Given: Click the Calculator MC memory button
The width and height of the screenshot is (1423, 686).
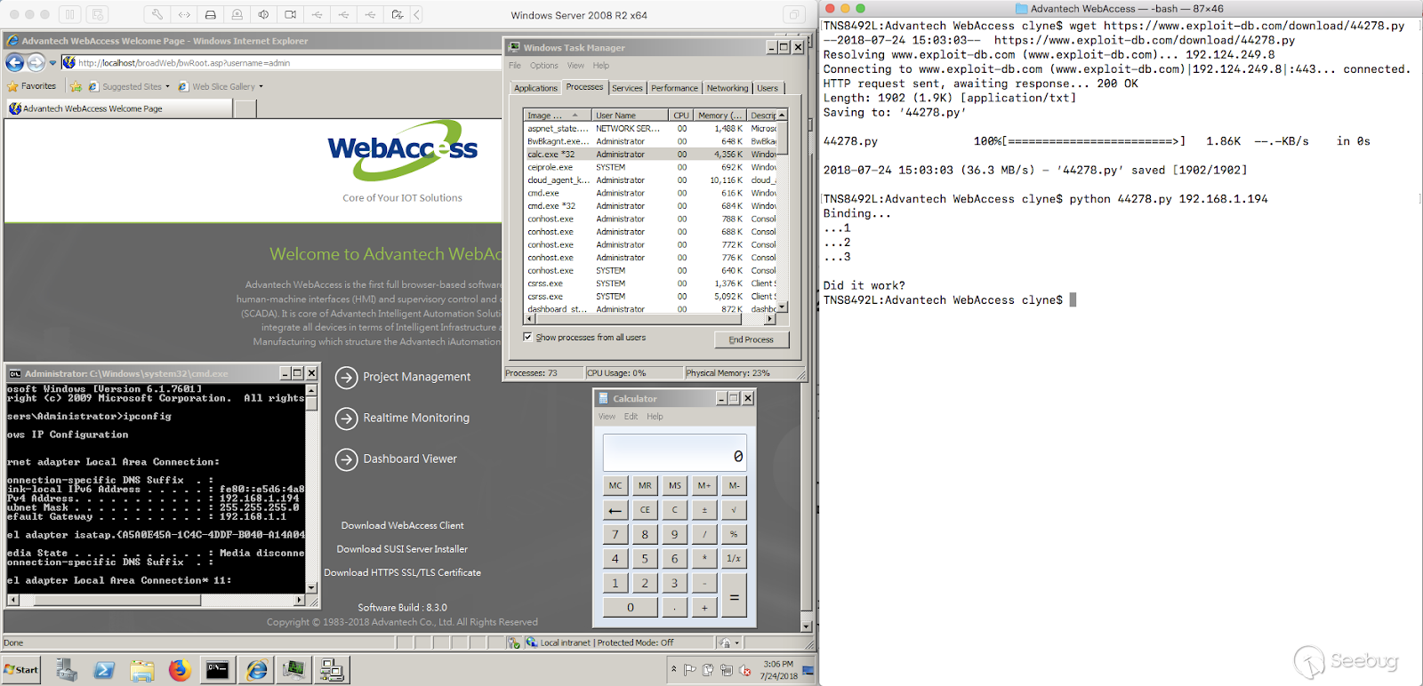Looking at the screenshot, I should click(615, 485).
